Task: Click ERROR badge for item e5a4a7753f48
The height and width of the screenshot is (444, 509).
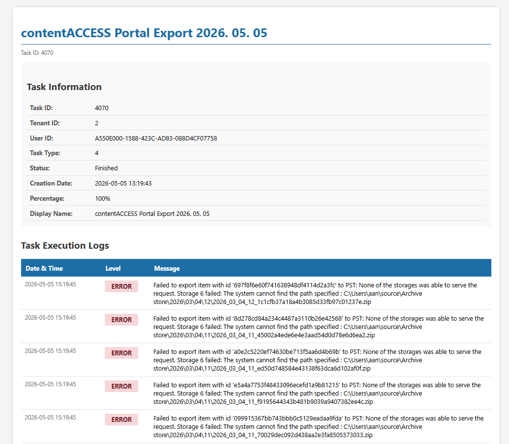Action: pos(121,386)
